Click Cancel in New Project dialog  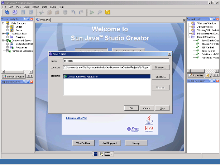147,108
